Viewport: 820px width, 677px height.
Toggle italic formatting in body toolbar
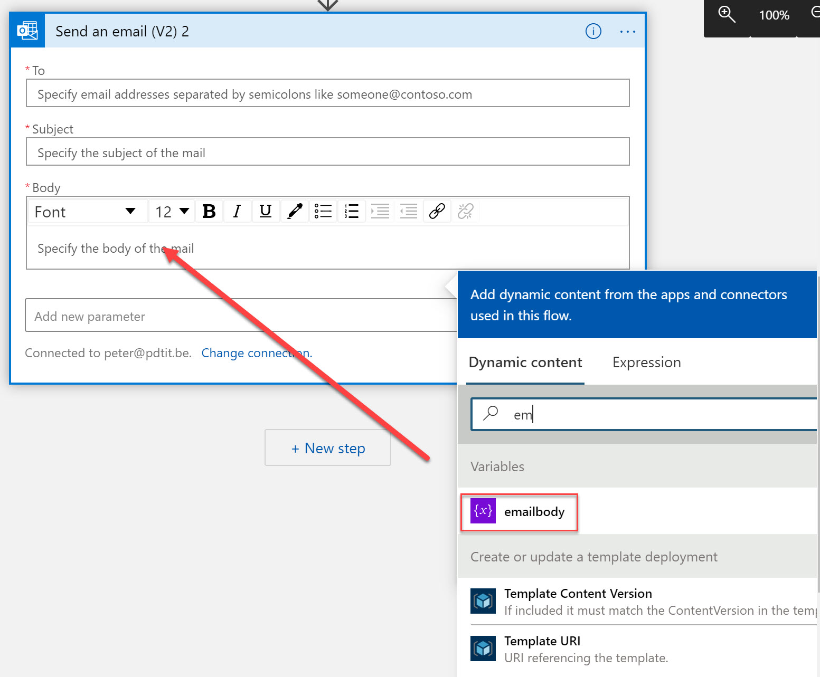coord(237,212)
